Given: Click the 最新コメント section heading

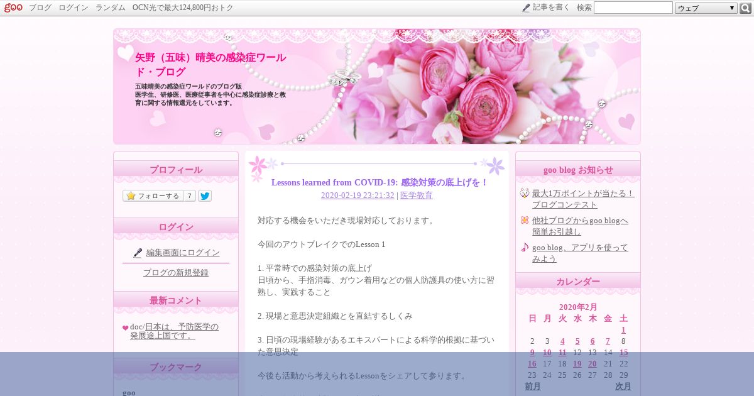Looking at the screenshot, I should coord(176,300).
